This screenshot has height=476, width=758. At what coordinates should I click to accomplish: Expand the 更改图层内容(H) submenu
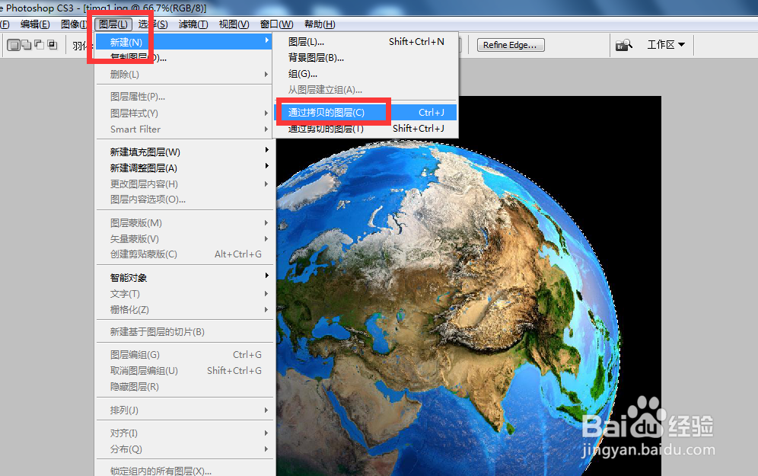click(x=184, y=184)
